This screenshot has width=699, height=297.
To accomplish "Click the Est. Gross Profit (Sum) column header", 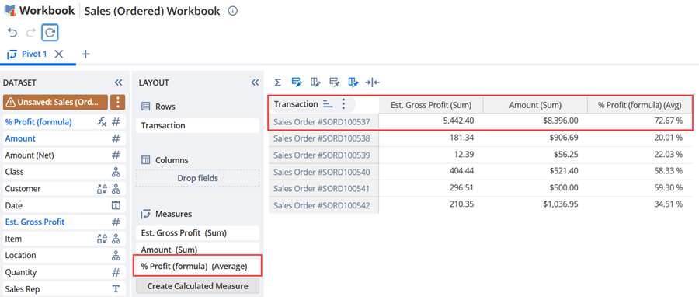I will [431, 105].
